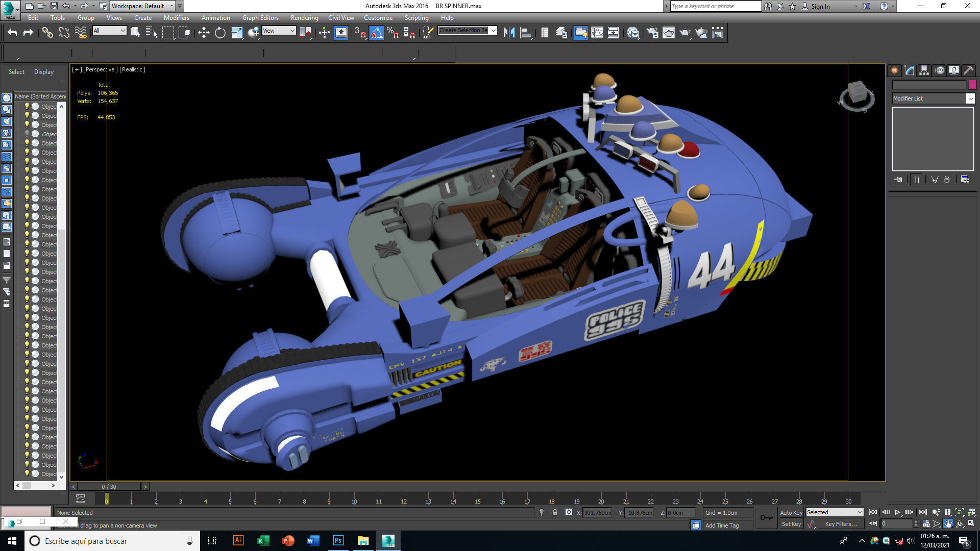Open the Hierarchy tab in command panel
Screen dimensions: 980x551
click(924, 70)
